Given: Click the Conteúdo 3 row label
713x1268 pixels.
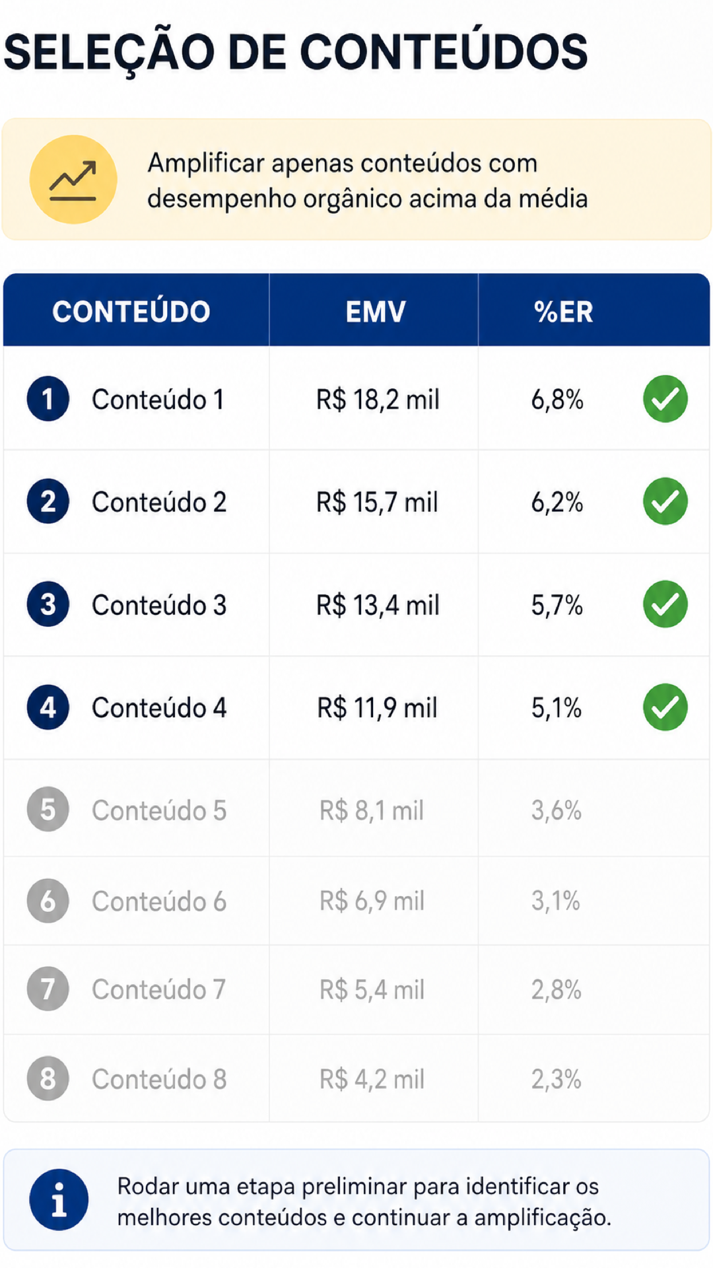Looking at the screenshot, I should 159,605.
